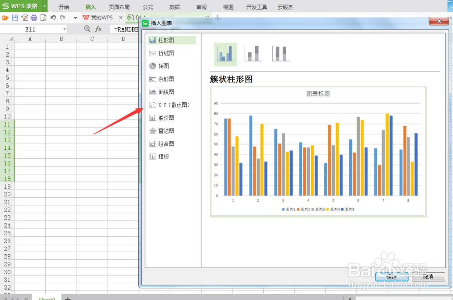Select the third column chart subtype thumbnail
Viewport: 453px width, 300px height.
280,53
